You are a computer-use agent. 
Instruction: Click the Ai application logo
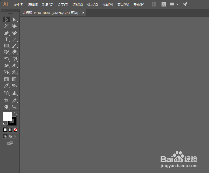6,4
